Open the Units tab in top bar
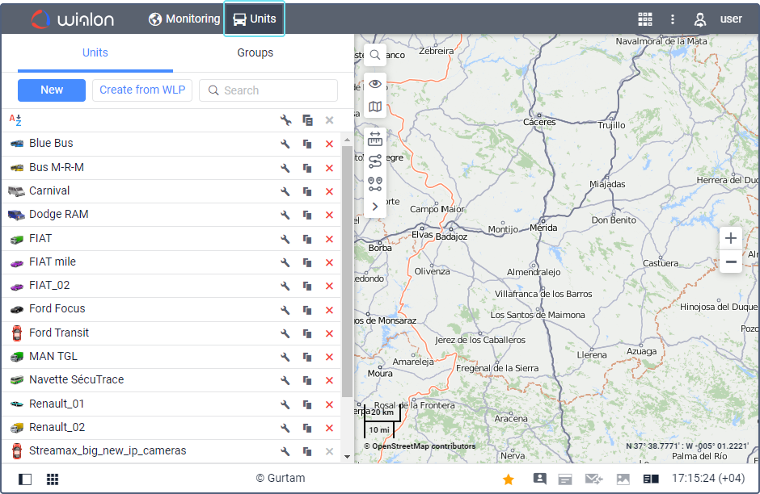 254,19
